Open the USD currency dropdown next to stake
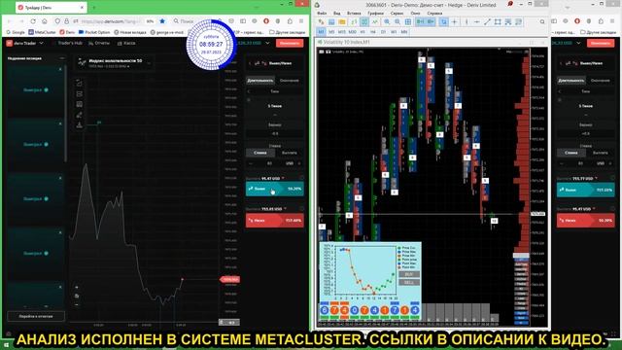The width and height of the screenshot is (622, 350). click(290, 163)
